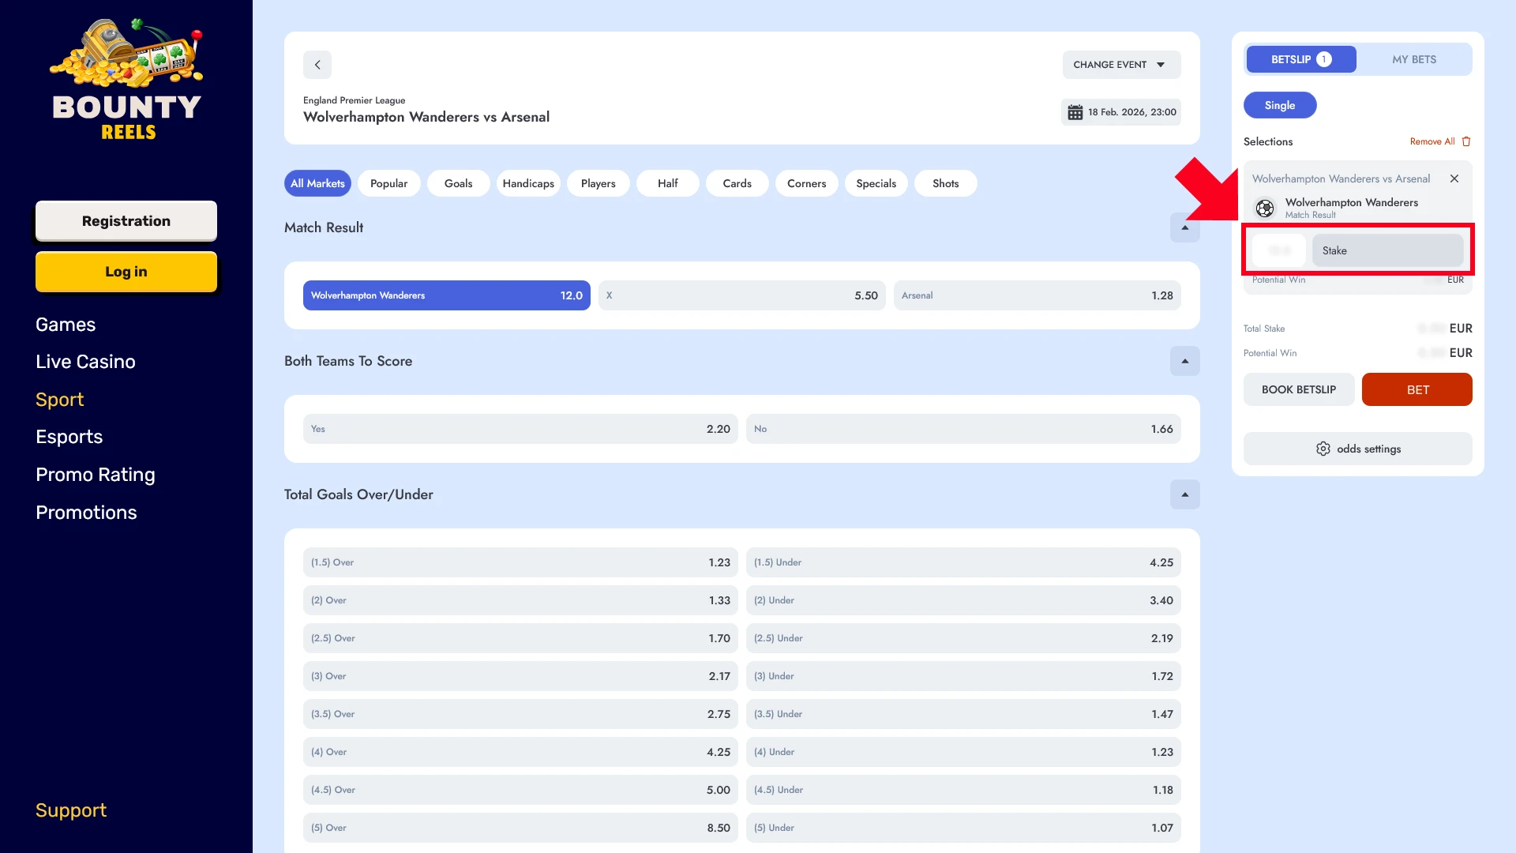Click the back arrow button
This screenshot has width=1516, height=853.
317,65
